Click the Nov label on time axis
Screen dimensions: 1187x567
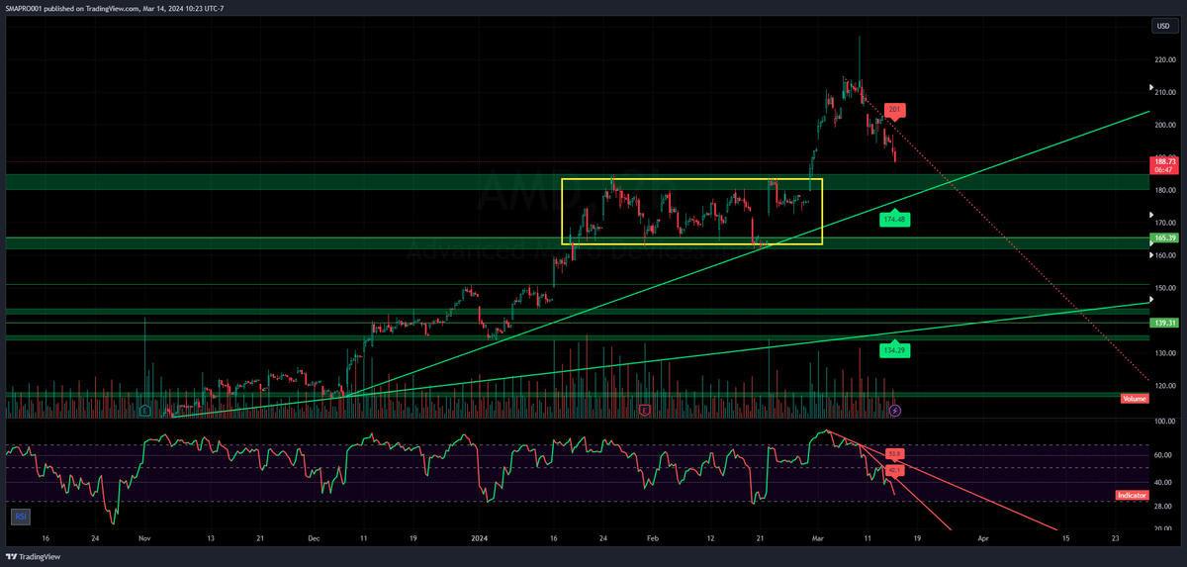(x=144, y=539)
